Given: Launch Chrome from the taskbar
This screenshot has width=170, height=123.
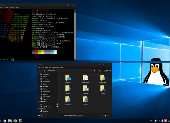Looking at the screenshot, I should 15,121.
